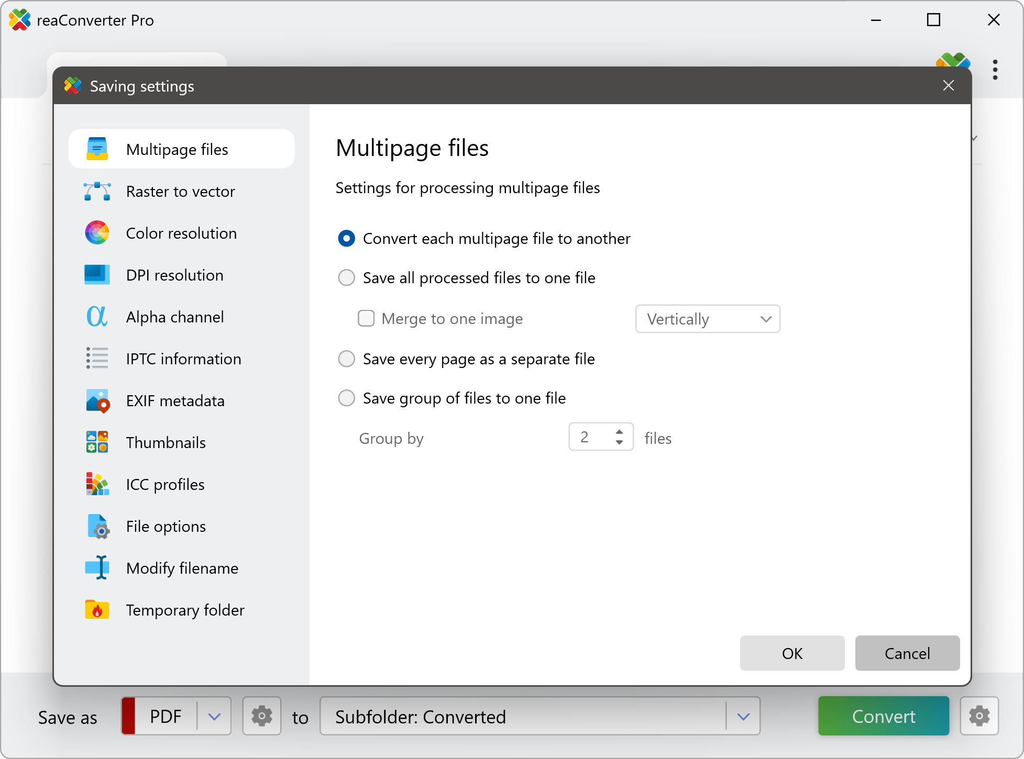The image size is (1024, 759).
Task: Choose Save every page as separate file
Action: [347, 359]
